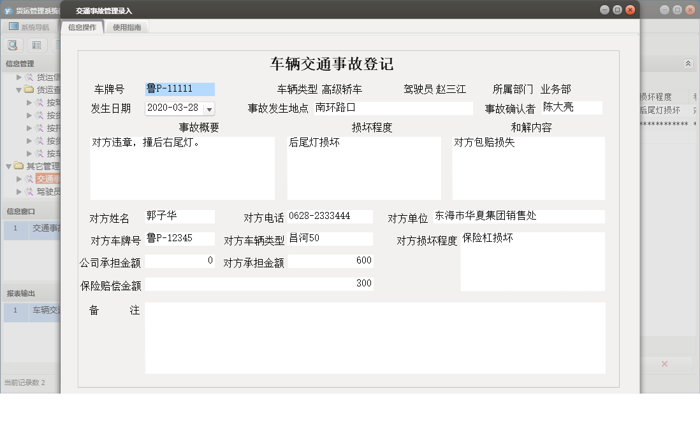The width and height of the screenshot is (700, 436).
Task: Click the 车牌号 input field
Action: (180, 89)
